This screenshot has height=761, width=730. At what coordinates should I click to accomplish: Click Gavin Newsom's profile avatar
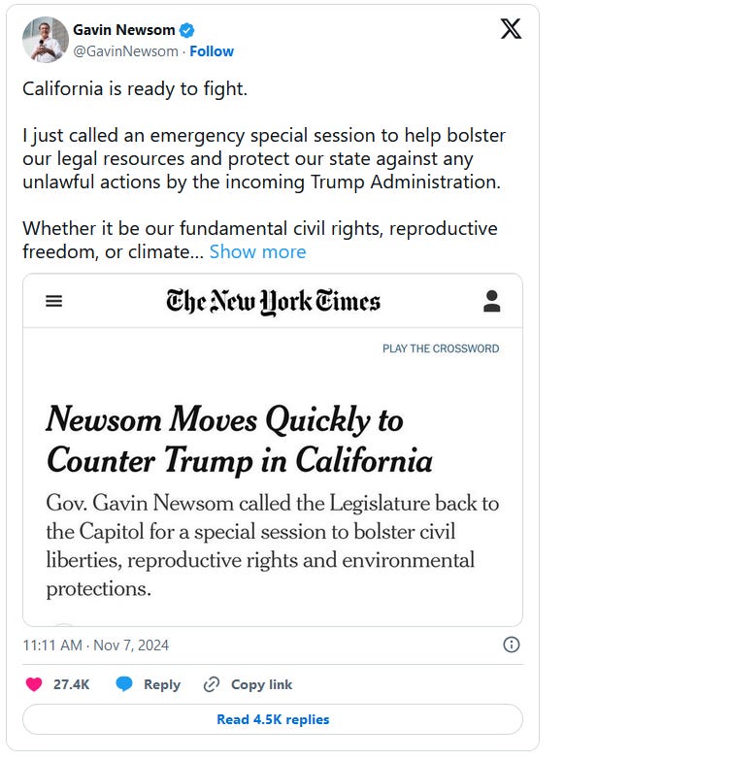tap(45, 40)
